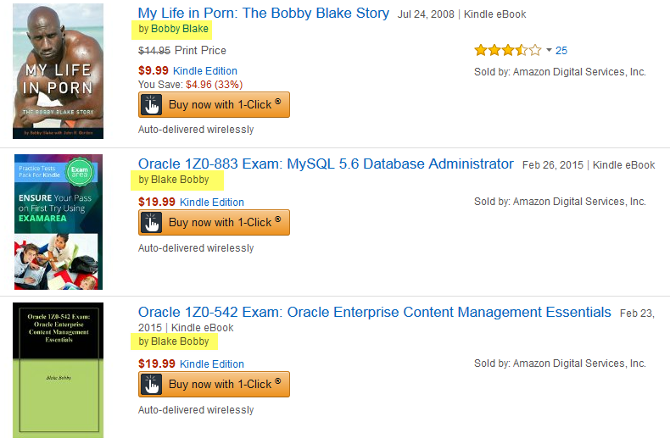Open the 25 customer reviews link

click(x=561, y=50)
